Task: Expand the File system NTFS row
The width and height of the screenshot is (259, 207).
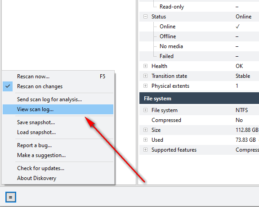Action: (x=145, y=110)
